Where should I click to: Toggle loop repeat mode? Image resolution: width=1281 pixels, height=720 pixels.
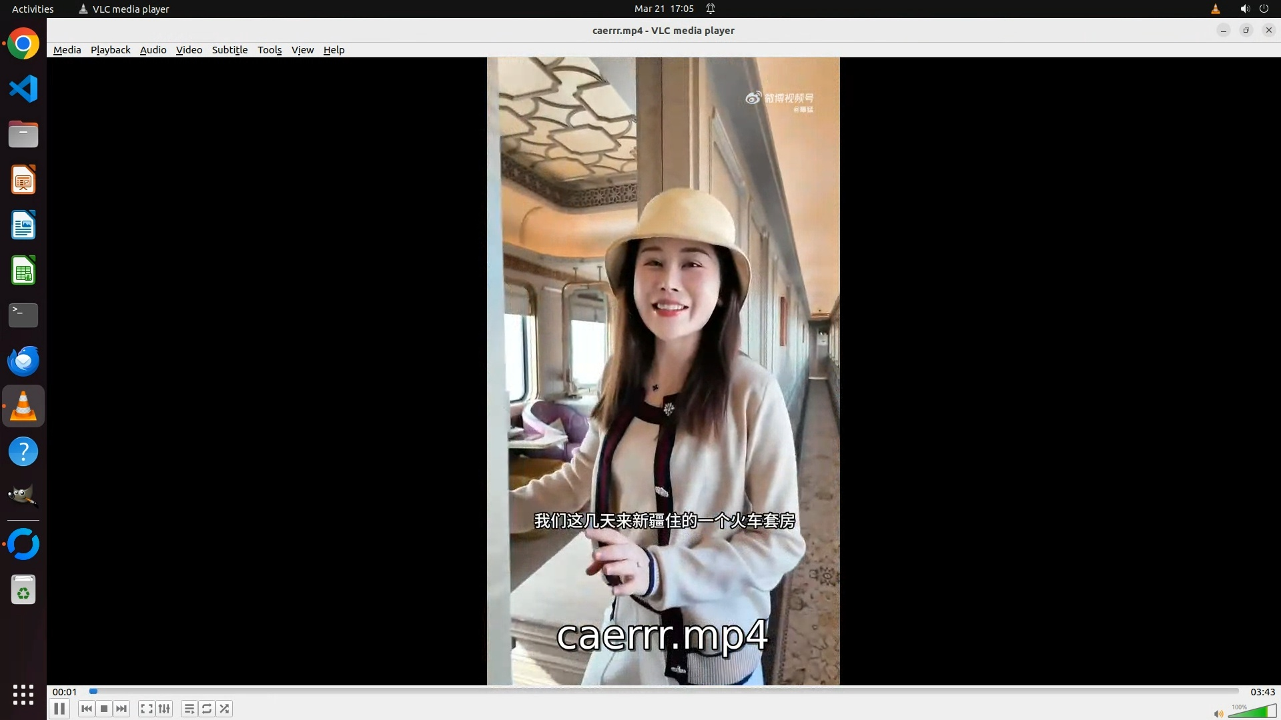(x=207, y=709)
